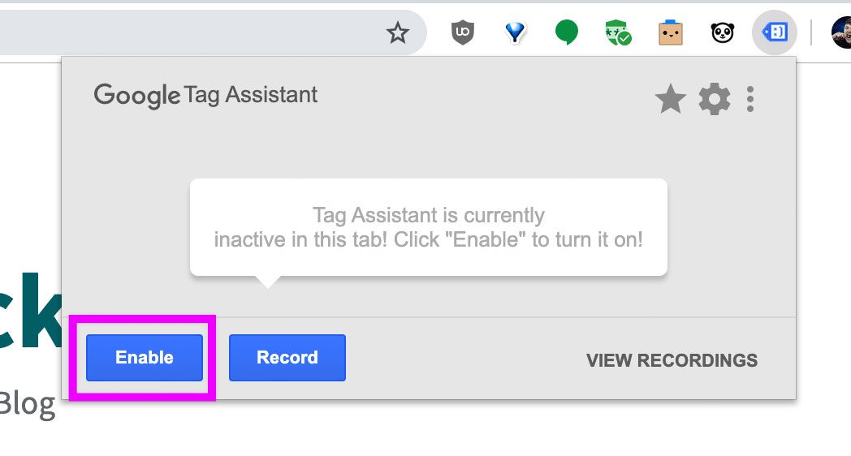Open the uBlock Origin shield extension
The width and height of the screenshot is (851, 456).
click(x=462, y=32)
